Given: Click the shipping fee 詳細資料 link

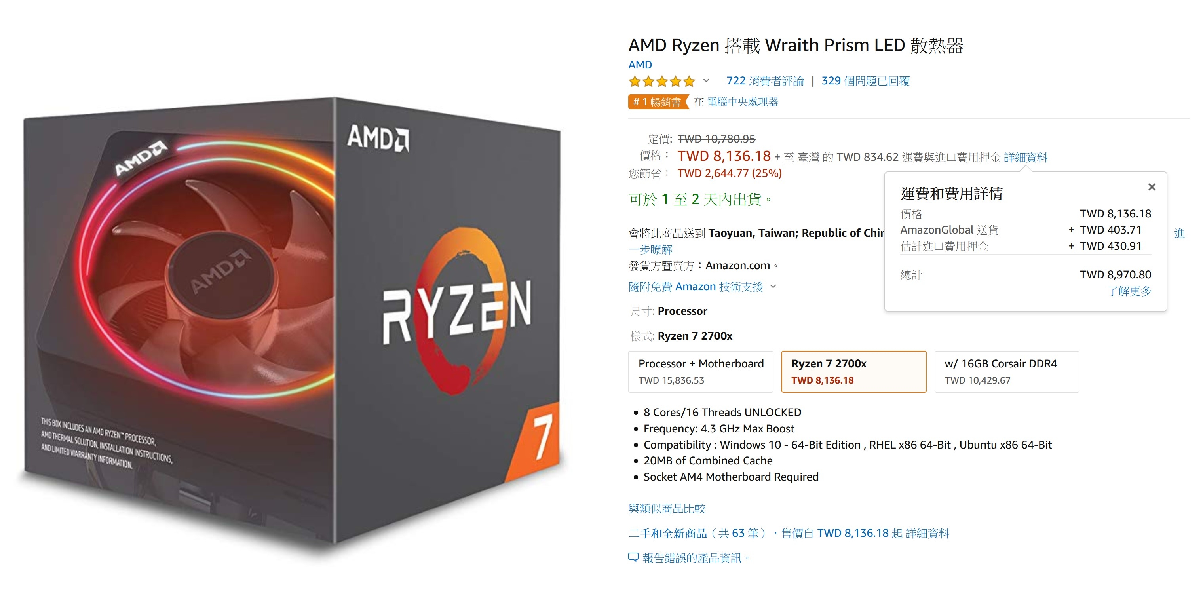Looking at the screenshot, I should pos(1026,158).
